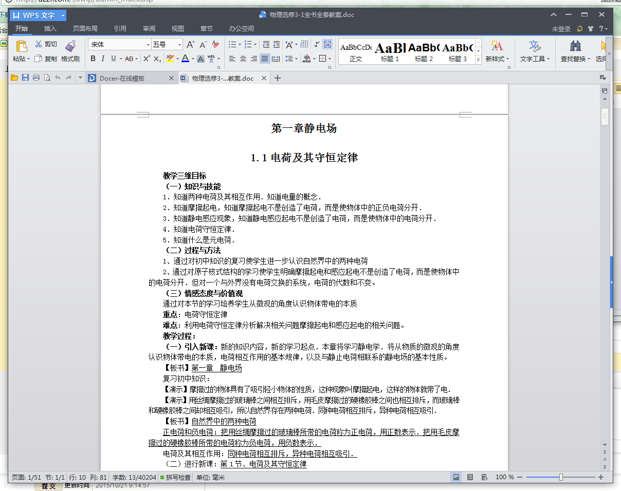This screenshot has width=621, height=491.
Task: Switch to the 审阅 ribbon tab
Action: click(x=149, y=29)
